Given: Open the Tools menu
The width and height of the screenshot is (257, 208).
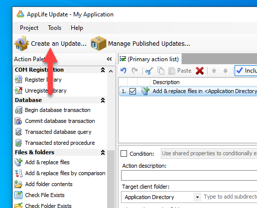Looking at the screenshot, I should click(54, 28).
